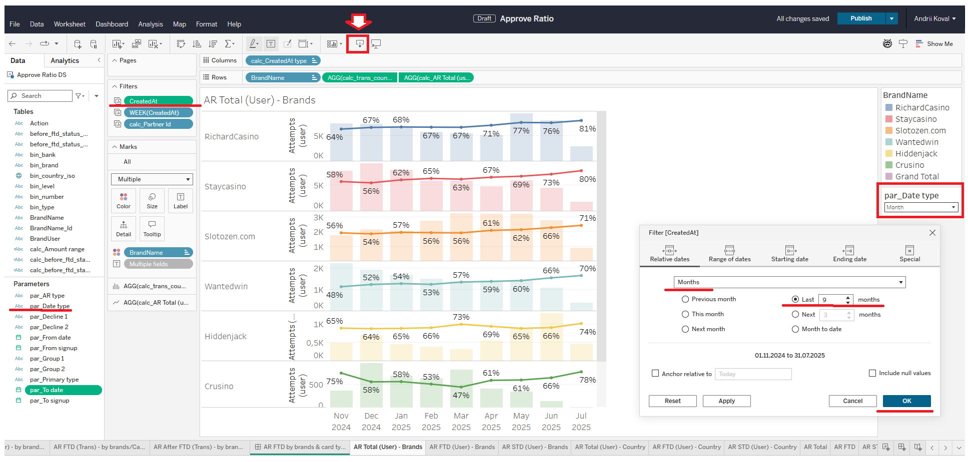Click the Tooltip button in Marks card
The height and width of the screenshot is (462, 968).
(152, 229)
